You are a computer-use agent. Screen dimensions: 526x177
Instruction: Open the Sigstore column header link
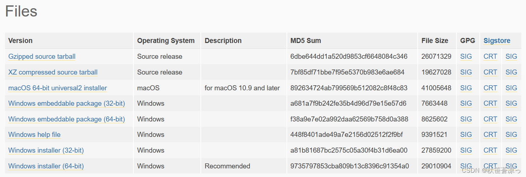pyautogui.click(x=497, y=41)
